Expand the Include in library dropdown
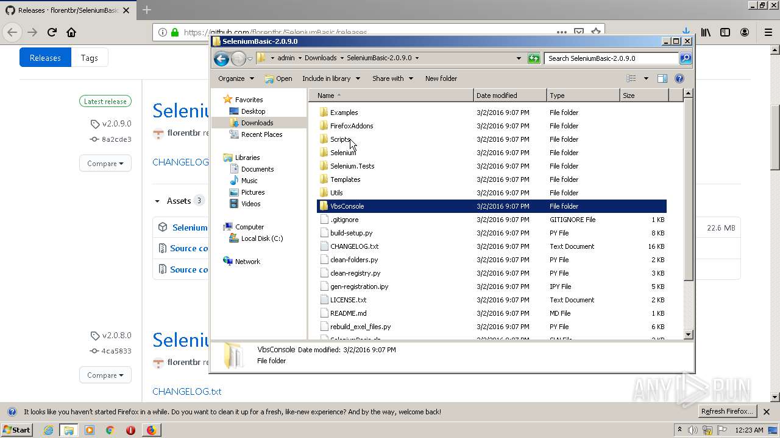The image size is (780, 438). tap(331, 78)
